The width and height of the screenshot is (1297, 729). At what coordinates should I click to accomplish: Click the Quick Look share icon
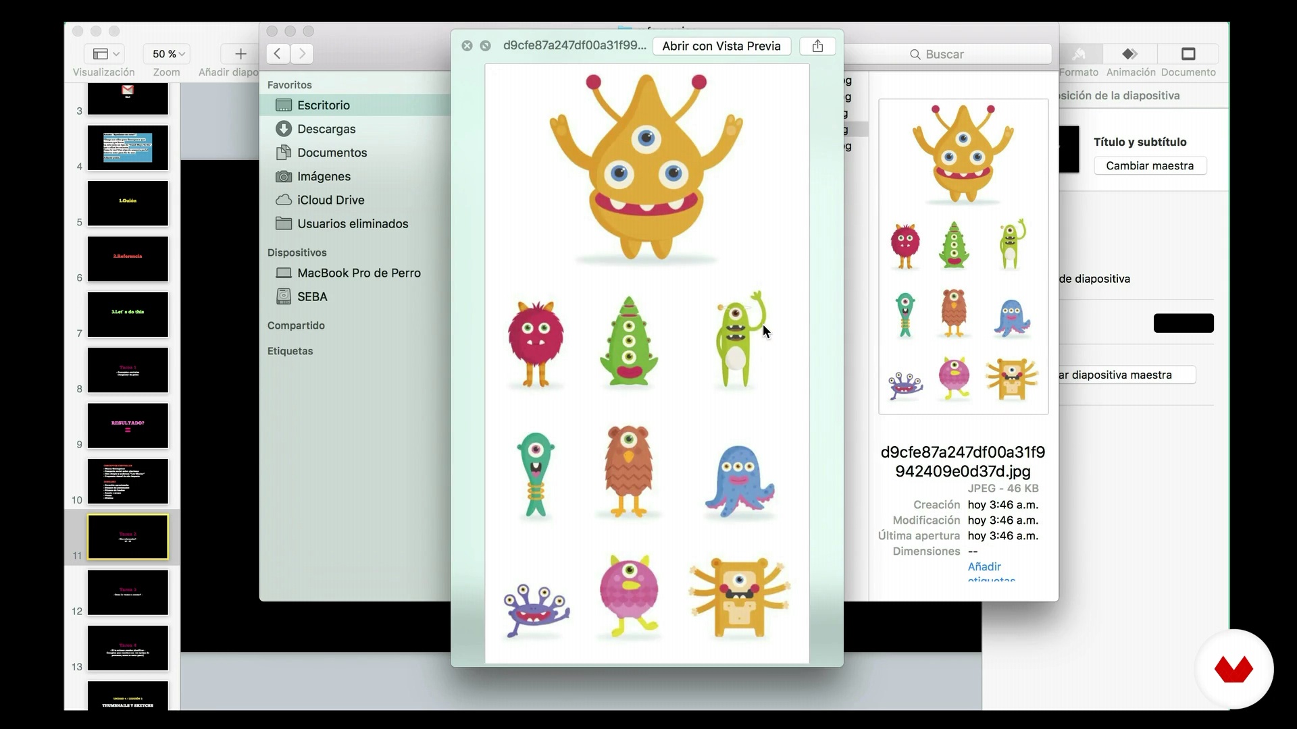click(x=817, y=46)
